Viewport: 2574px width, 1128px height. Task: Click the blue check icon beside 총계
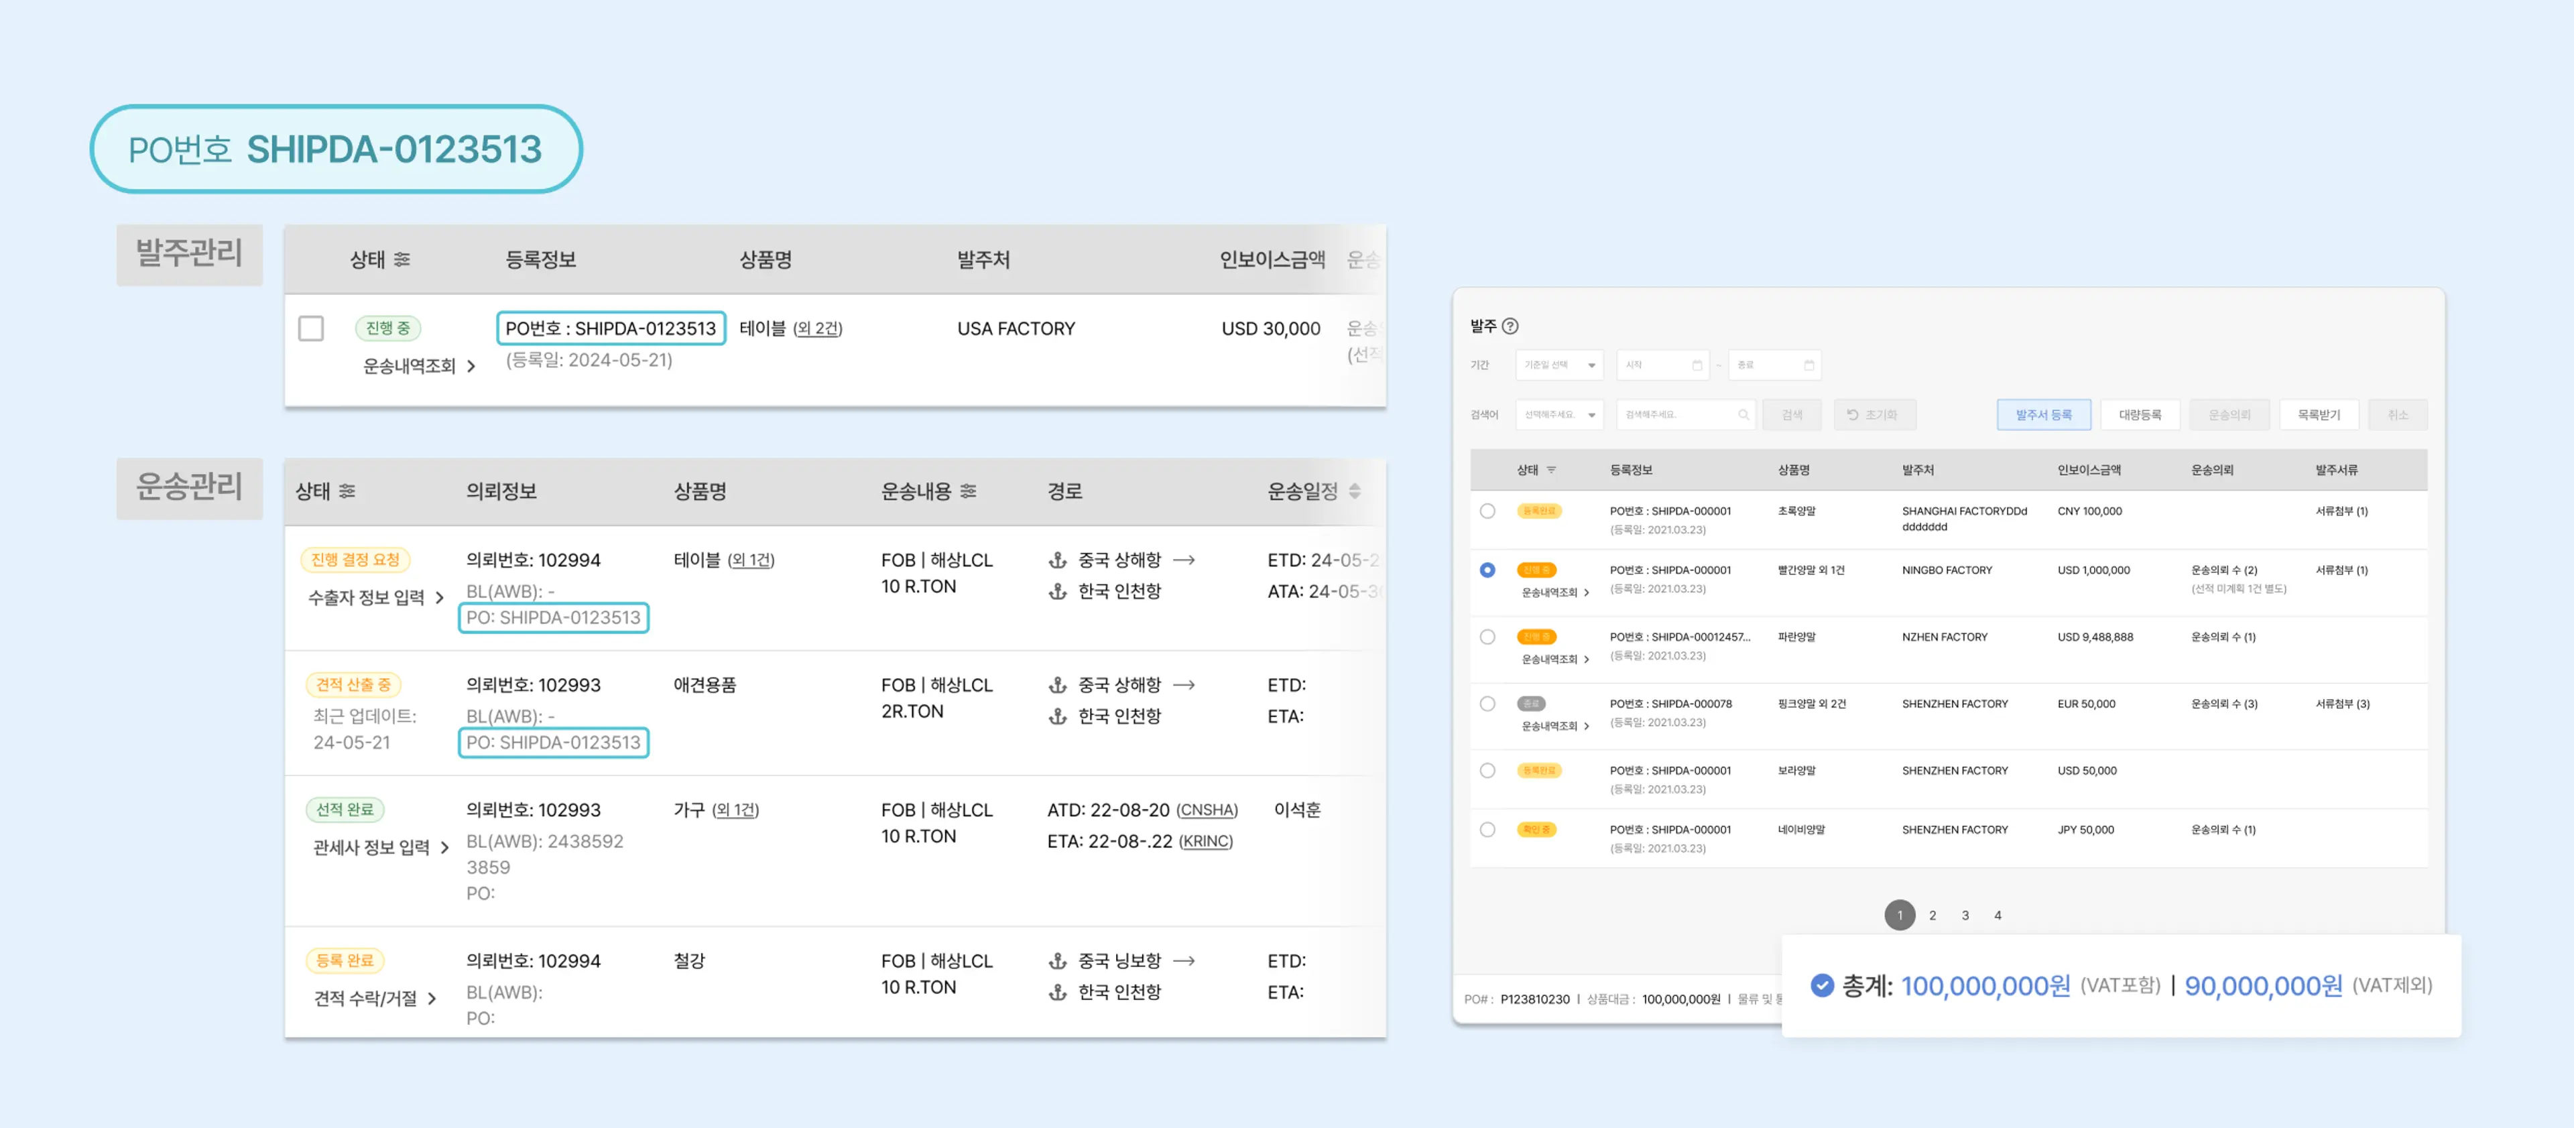click(x=1822, y=985)
